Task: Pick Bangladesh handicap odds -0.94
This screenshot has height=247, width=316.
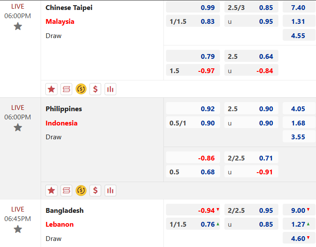Action: [193, 210]
